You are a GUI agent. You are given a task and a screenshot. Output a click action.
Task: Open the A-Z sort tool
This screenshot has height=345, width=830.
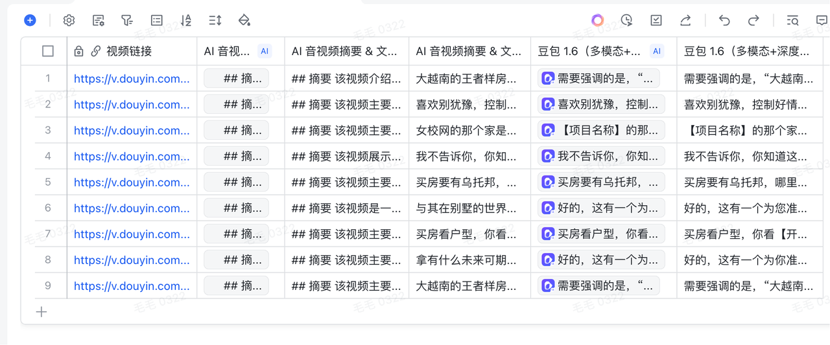(x=186, y=20)
